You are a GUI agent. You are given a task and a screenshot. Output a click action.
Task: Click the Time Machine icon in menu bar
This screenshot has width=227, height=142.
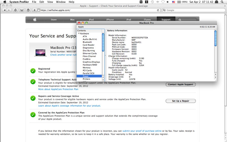pos(152,2)
